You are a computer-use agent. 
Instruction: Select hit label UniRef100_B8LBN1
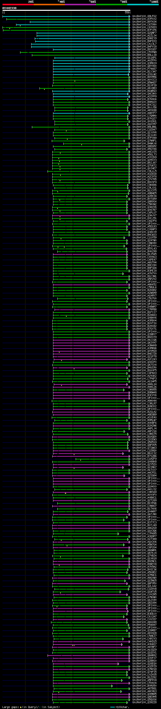click(144, 127)
